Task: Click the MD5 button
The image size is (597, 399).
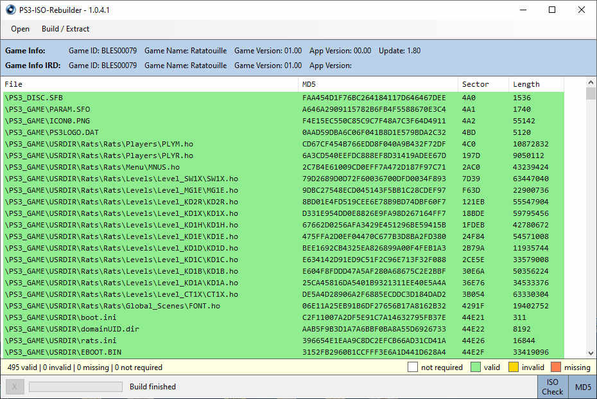Action: click(583, 387)
